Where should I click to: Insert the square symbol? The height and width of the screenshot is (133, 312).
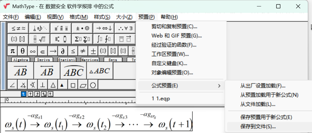(73, 85)
